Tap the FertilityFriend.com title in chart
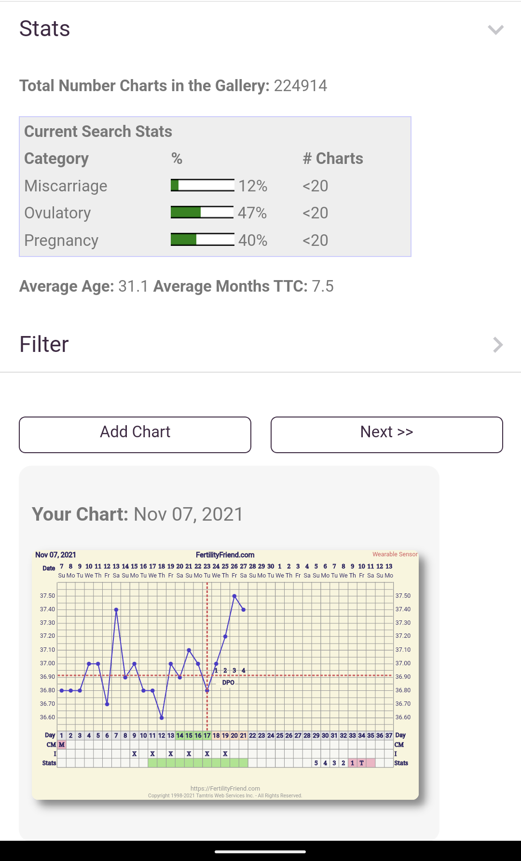The height and width of the screenshot is (861, 521). click(x=225, y=555)
